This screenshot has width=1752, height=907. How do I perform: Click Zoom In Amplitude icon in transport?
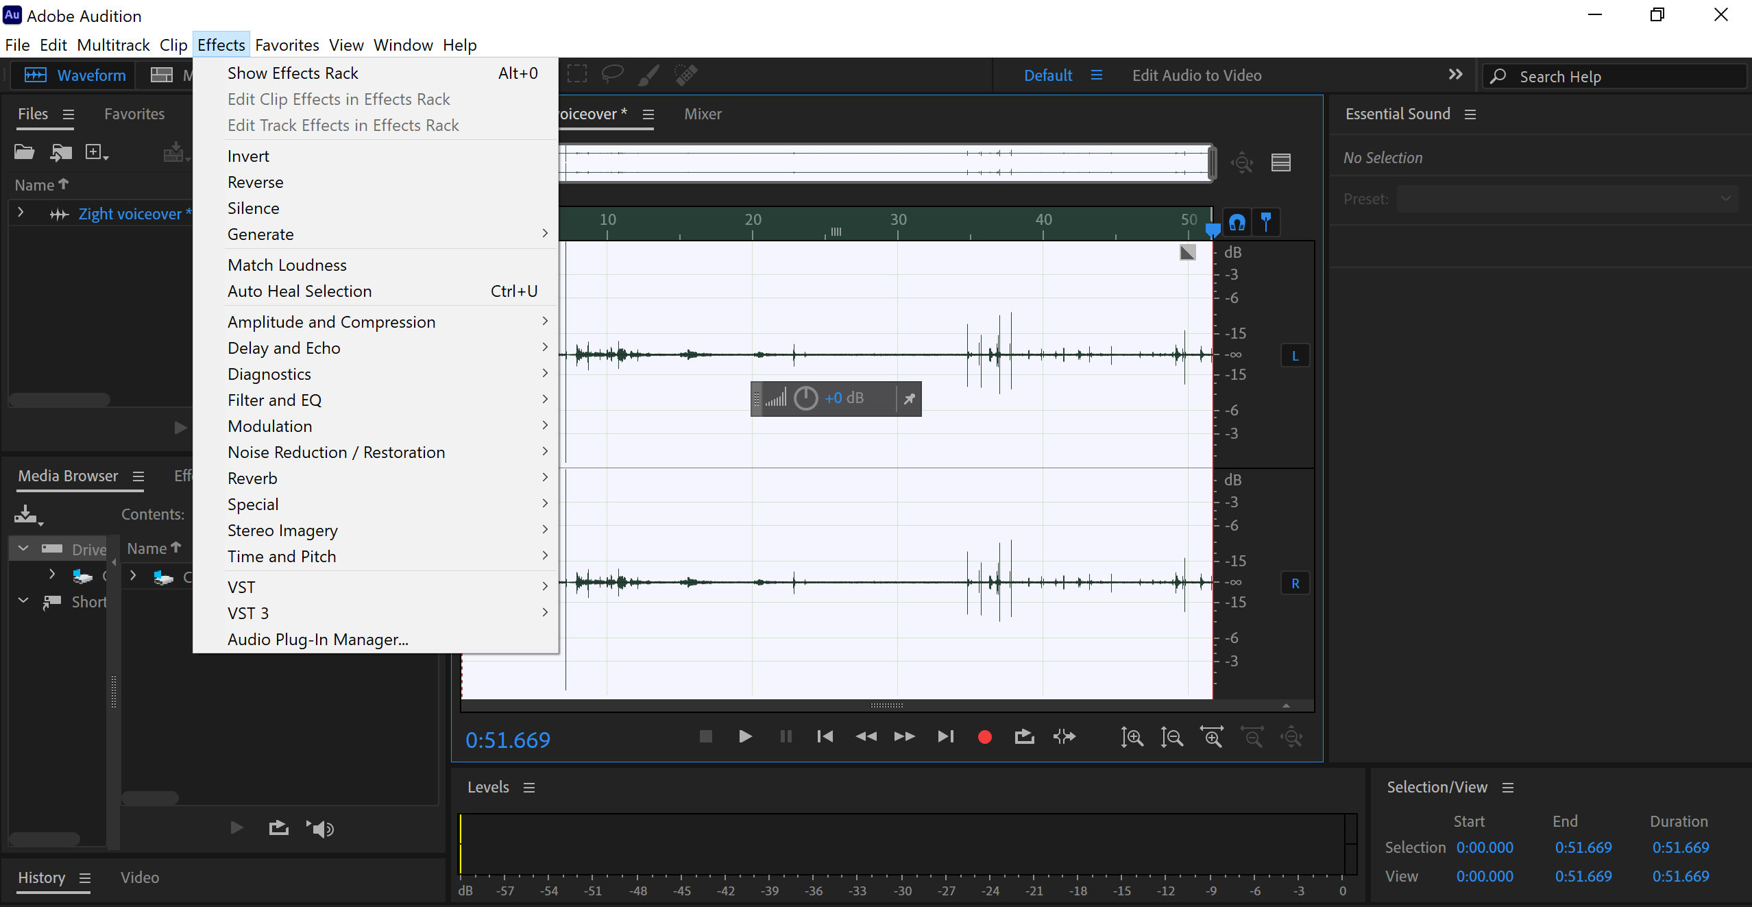[1132, 737]
